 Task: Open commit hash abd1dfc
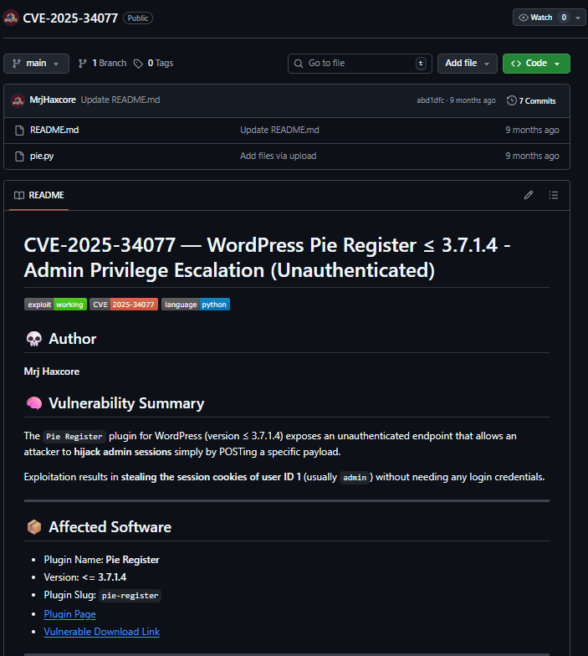tap(430, 100)
